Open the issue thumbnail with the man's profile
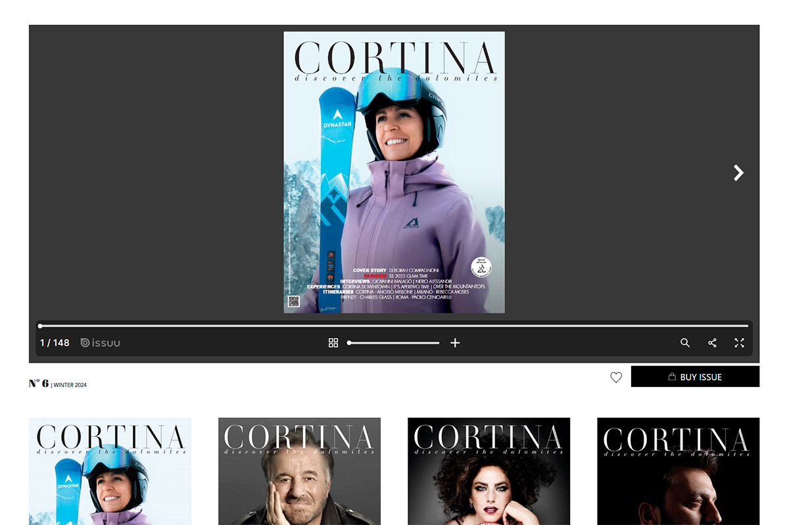Screen dimensions: 789x525 tap(678, 471)
